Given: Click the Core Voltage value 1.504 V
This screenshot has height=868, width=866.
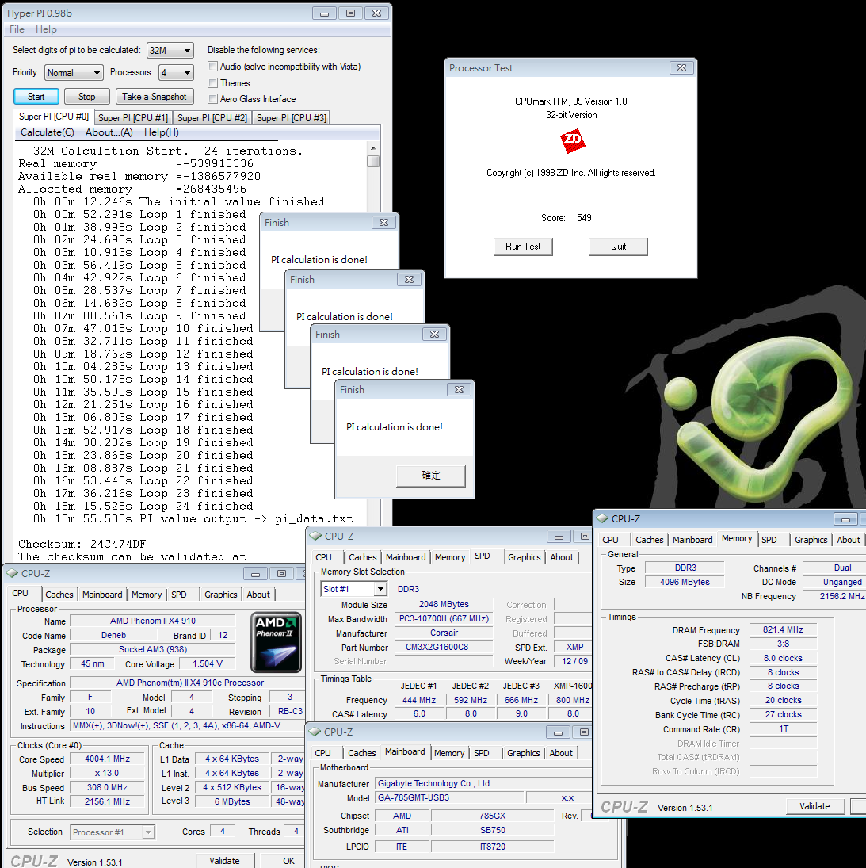Looking at the screenshot, I should (x=208, y=663).
